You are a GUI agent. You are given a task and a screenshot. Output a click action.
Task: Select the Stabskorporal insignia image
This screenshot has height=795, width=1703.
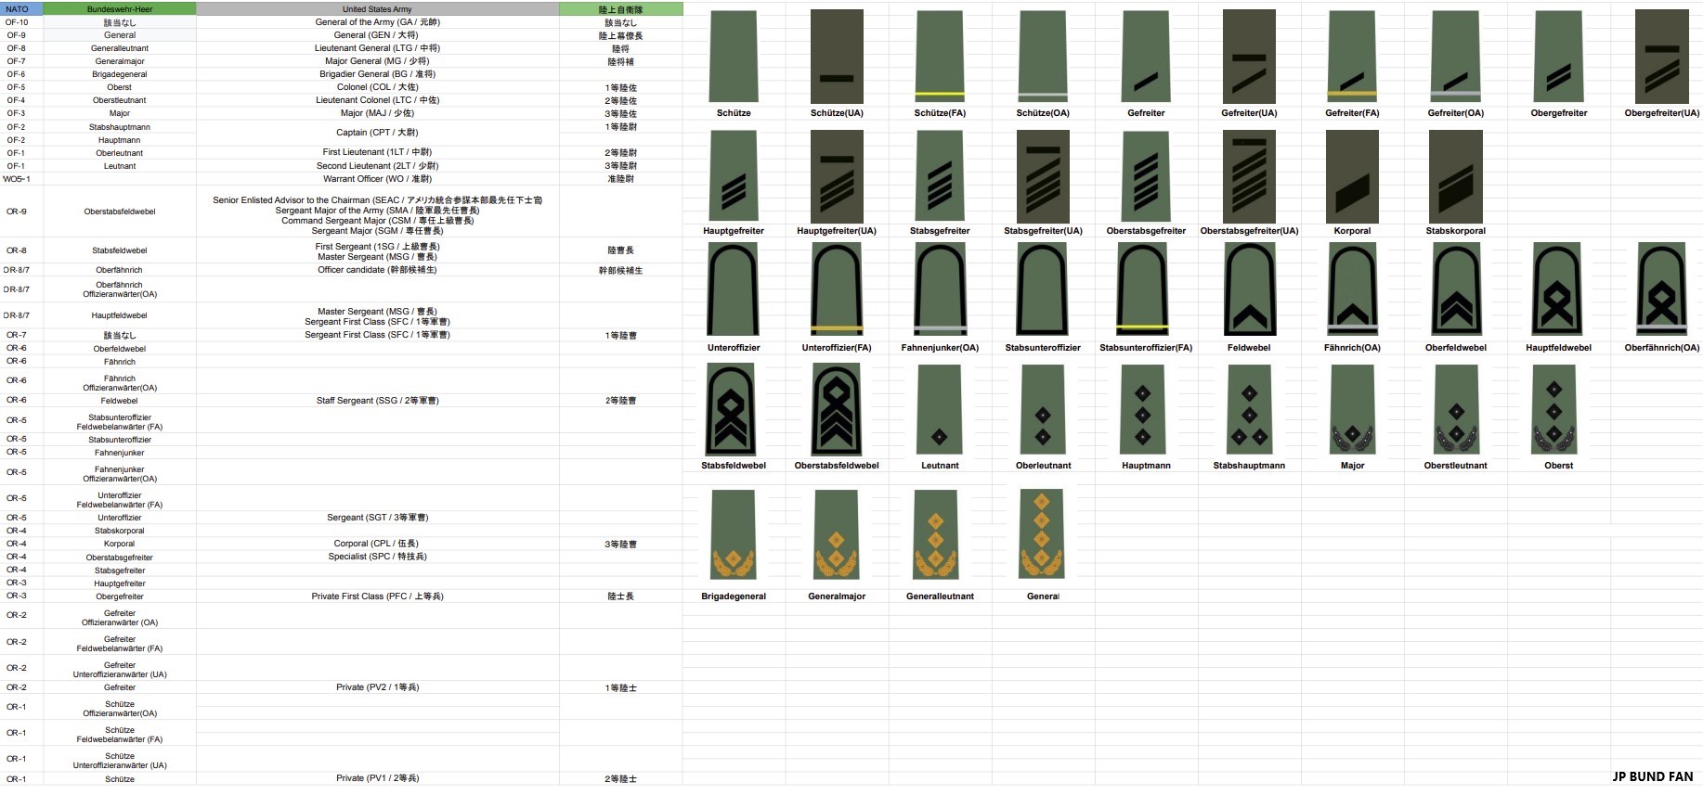1455,175
